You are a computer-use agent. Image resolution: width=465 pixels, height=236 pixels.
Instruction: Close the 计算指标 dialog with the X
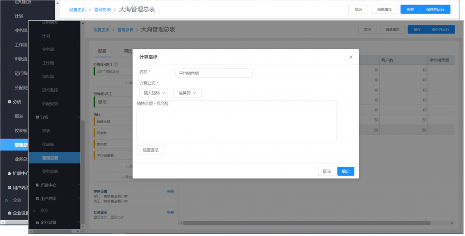351,57
